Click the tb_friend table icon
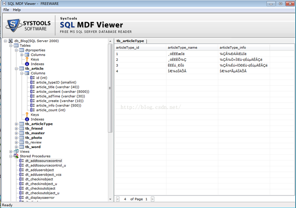The width and height of the screenshot is (296, 208). tap(22, 129)
